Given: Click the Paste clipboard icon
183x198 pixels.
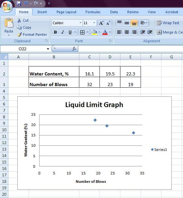Looking at the screenshot, I should (x=9, y=23).
